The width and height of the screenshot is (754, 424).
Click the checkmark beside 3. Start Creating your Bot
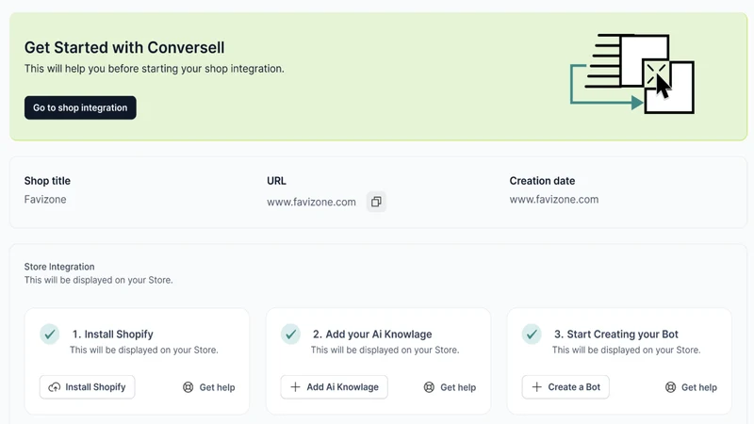click(x=532, y=334)
